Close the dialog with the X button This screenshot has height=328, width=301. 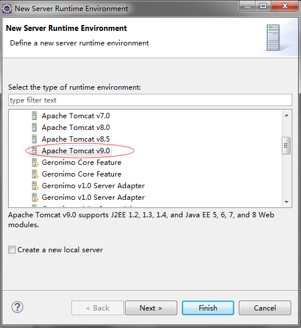pos(285,6)
